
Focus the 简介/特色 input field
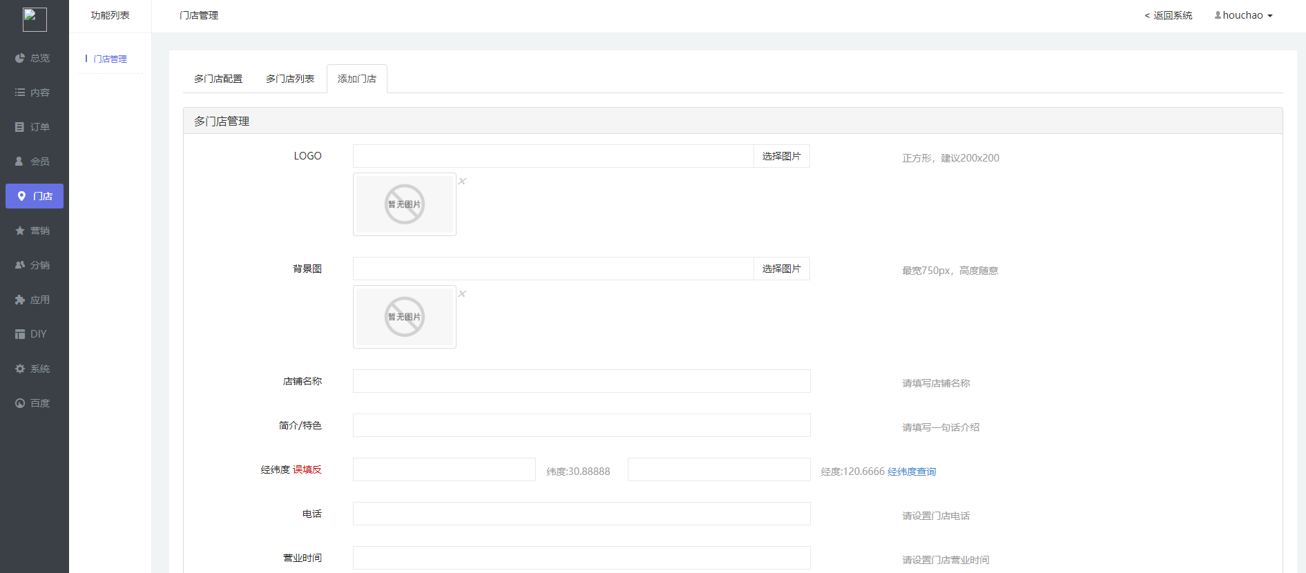pos(582,425)
